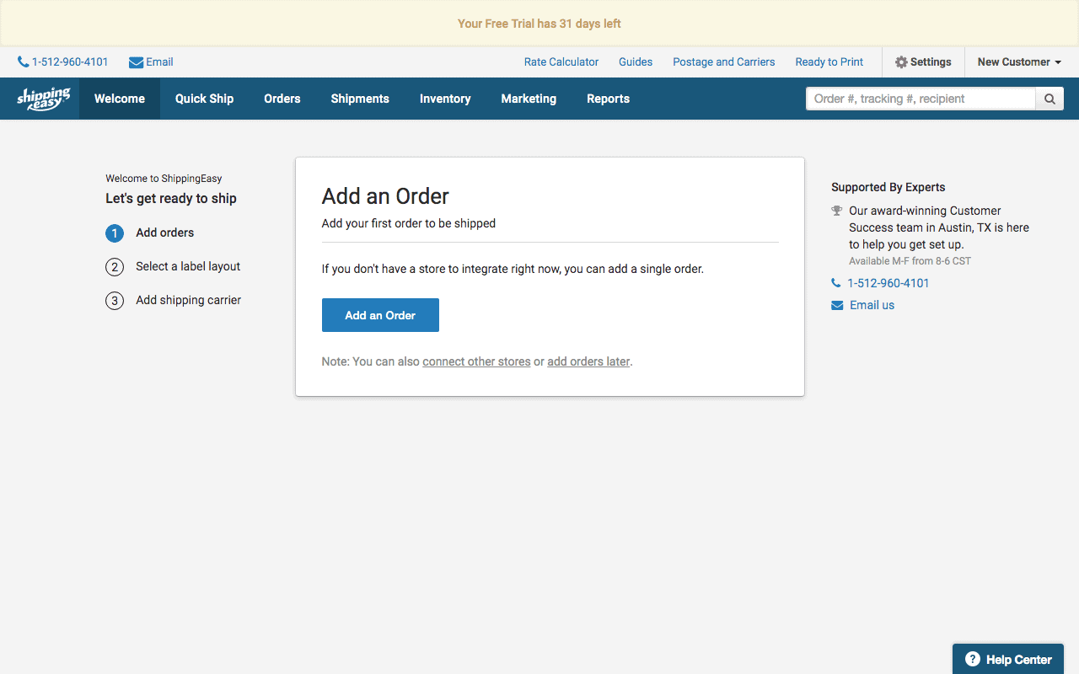
Task: Go to Quick Ship tab
Action: (x=205, y=99)
